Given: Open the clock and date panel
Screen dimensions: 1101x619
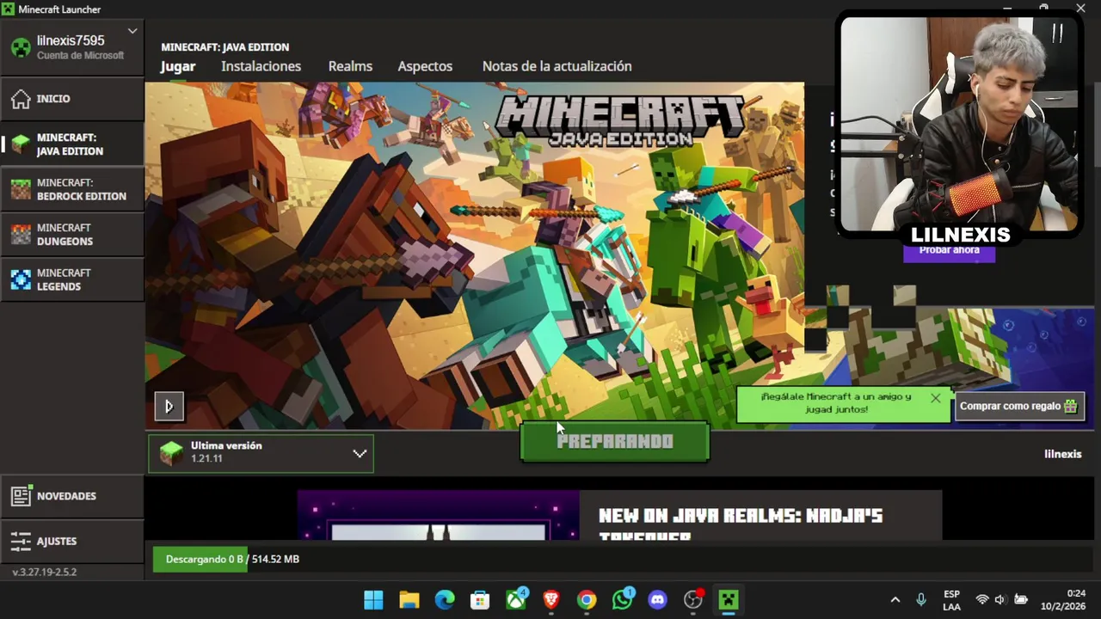Looking at the screenshot, I should (x=1063, y=600).
